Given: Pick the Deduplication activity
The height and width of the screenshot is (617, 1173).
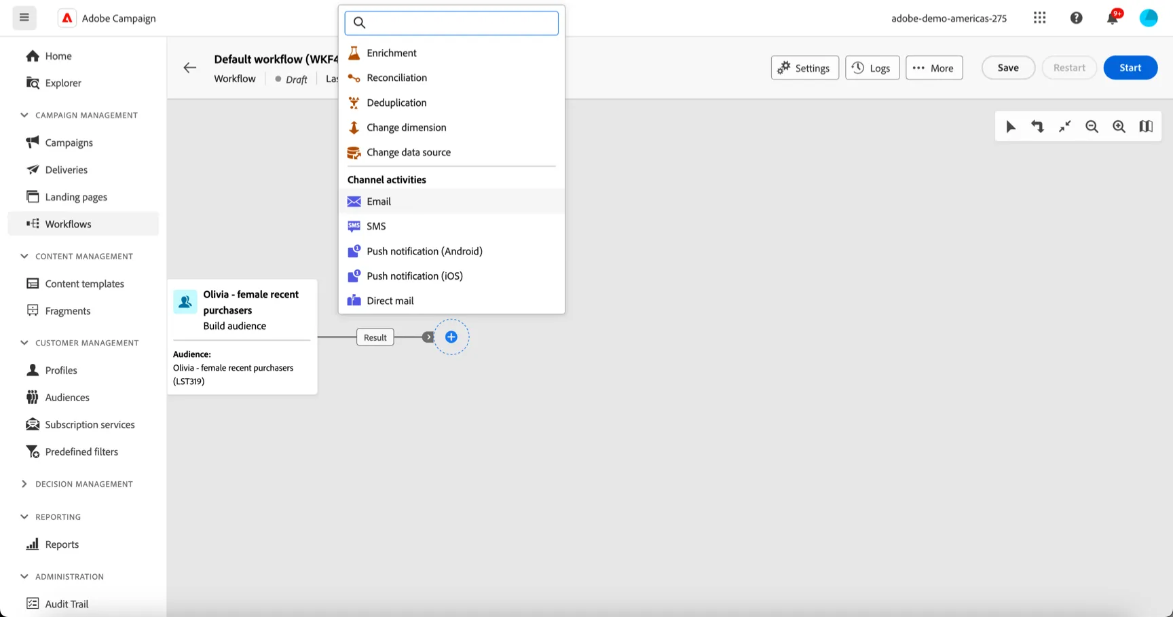Looking at the screenshot, I should [x=451, y=102].
